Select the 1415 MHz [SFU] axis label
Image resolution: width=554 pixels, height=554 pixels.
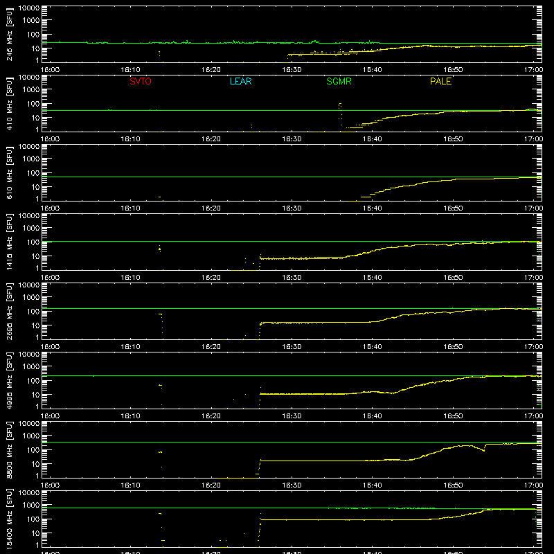(10, 242)
